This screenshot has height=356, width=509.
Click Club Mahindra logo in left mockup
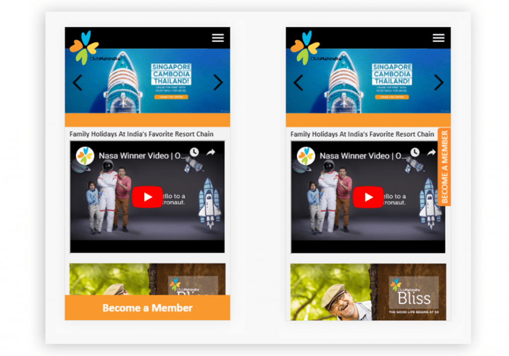pyautogui.click(x=85, y=48)
